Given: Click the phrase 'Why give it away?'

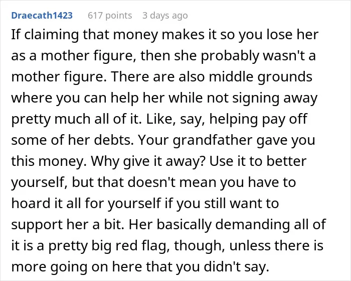Looking at the screenshot, I should [147, 161].
